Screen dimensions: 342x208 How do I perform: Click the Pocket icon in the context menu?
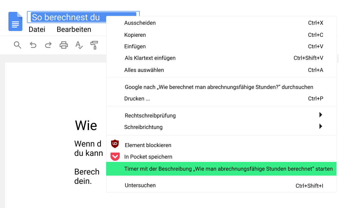[x=115, y=156]
